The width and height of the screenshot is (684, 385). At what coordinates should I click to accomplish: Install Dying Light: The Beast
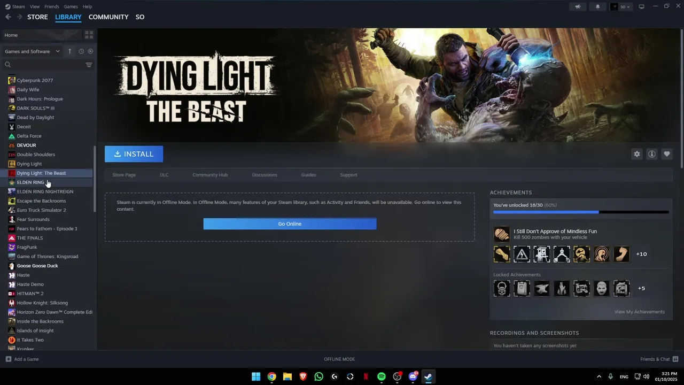(134, 154)
